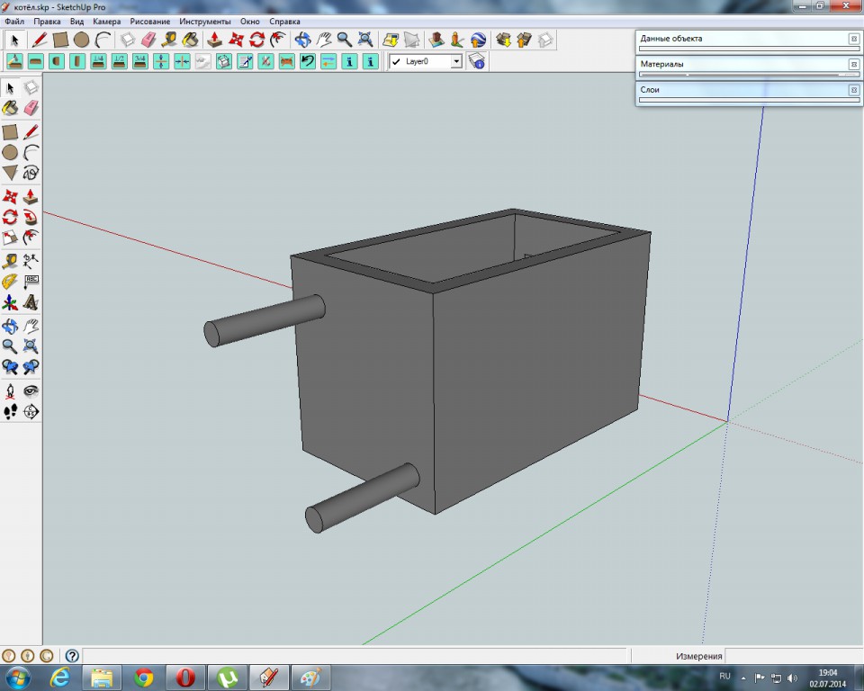The width and height of the screenshot is (864, 691).
Task: Select the Axes tool
Action: (10, 303)
